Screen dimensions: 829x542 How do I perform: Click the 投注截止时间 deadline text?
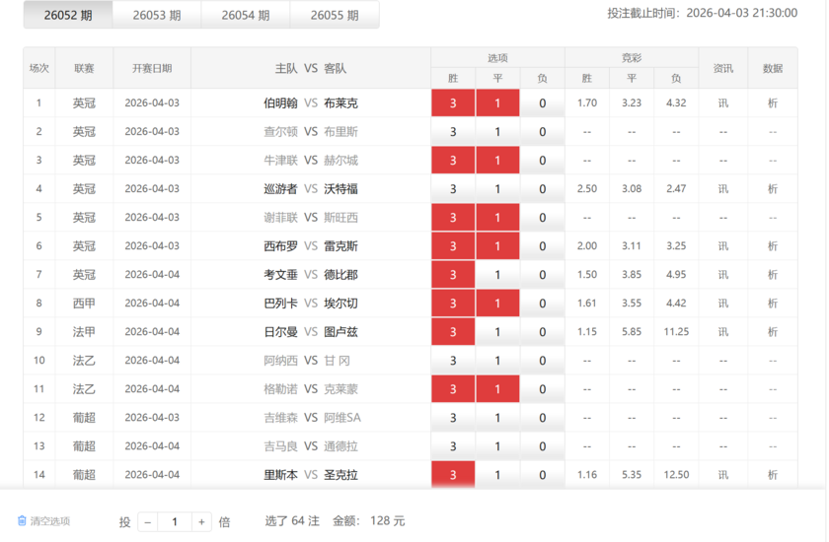pos(702,13)
